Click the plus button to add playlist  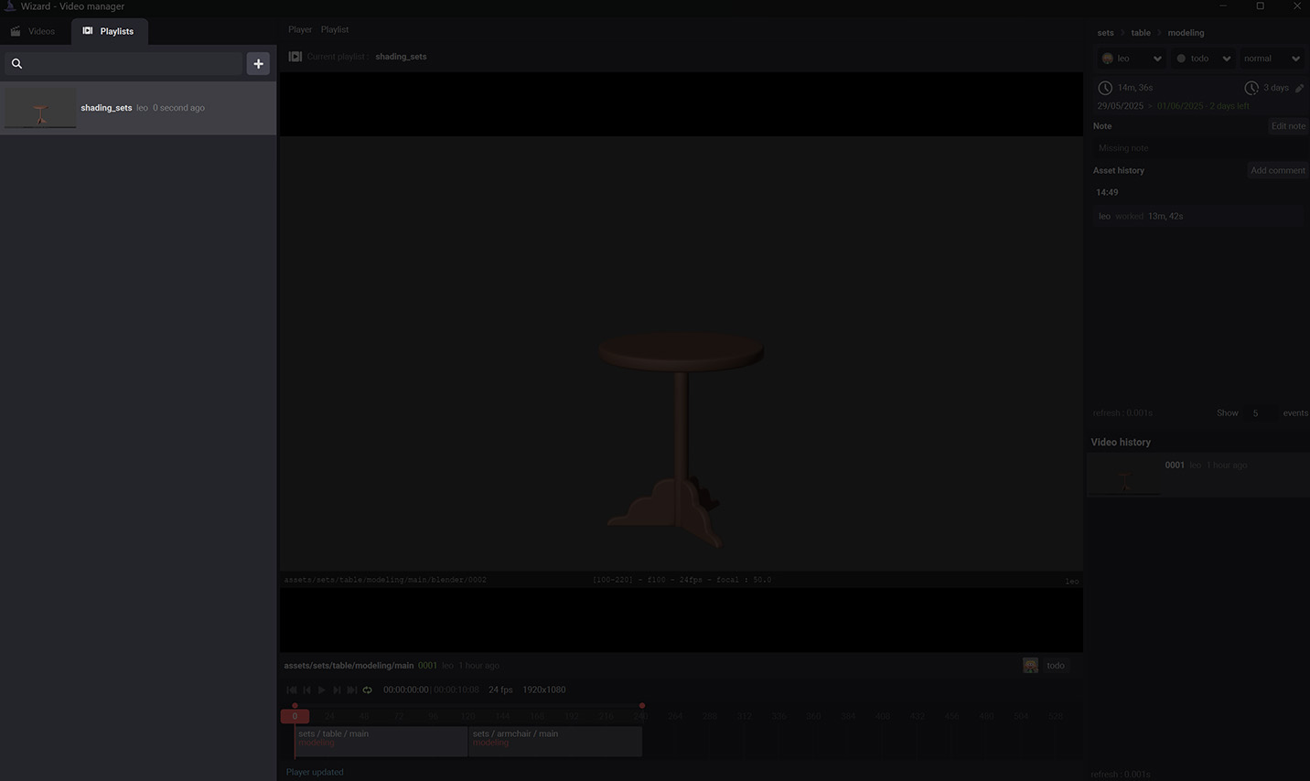258,64
